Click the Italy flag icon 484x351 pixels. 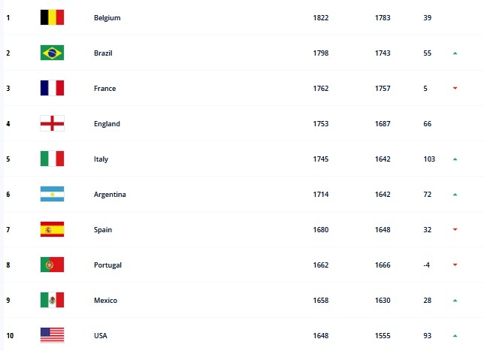point(52,159)
